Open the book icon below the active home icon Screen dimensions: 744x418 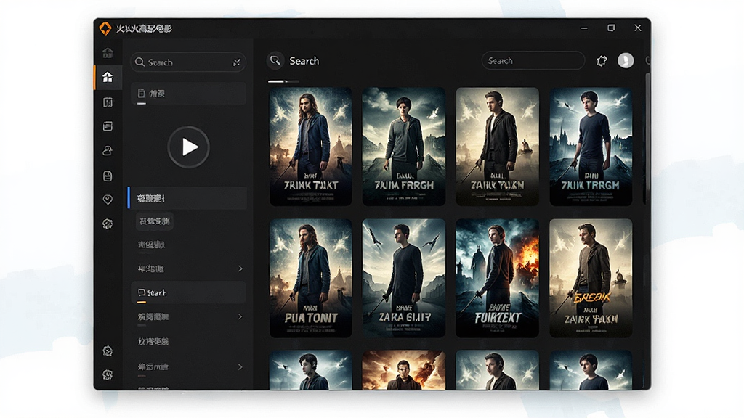(108, 102)
